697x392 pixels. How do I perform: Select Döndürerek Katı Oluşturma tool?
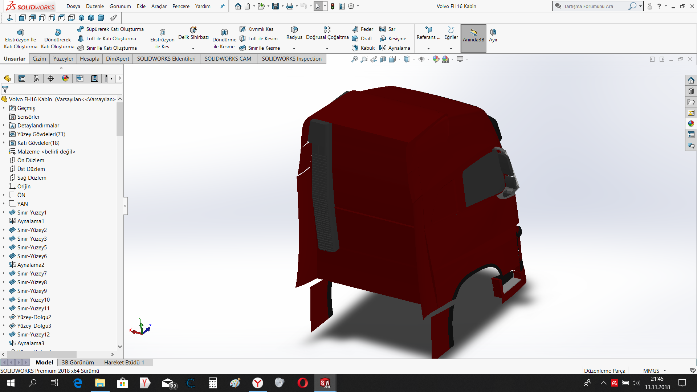pyautogui.click(x=58, y=39)
